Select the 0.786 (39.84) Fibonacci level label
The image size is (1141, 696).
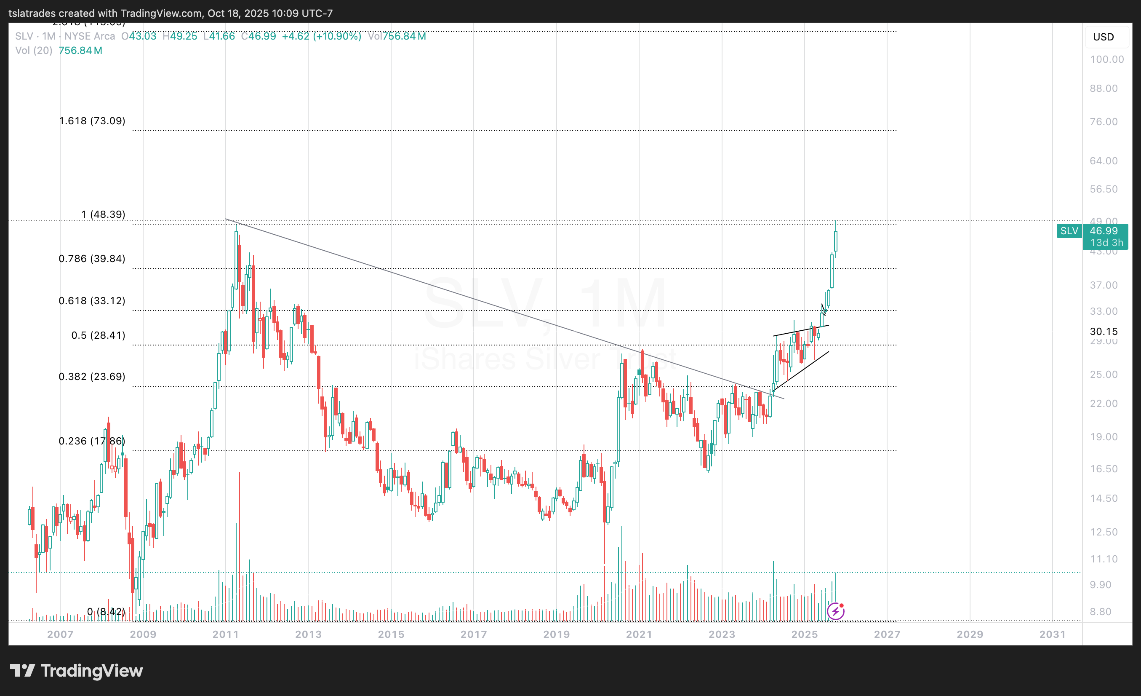(x=92, y=259)
